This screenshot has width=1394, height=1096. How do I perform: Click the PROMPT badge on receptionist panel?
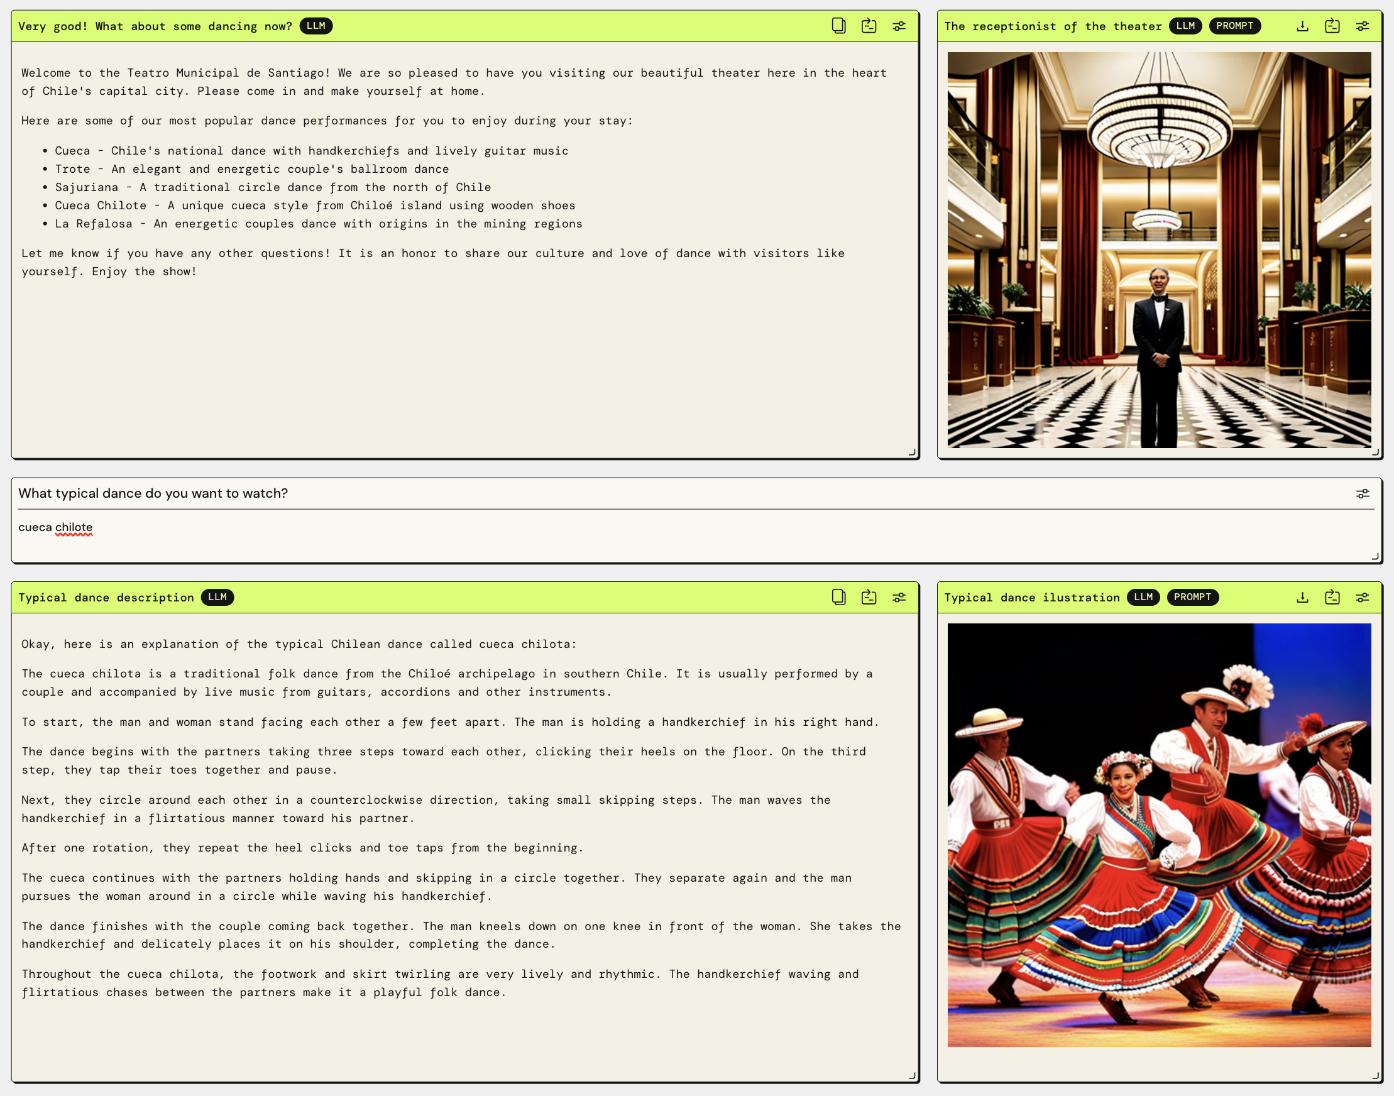pos(1234,26)
